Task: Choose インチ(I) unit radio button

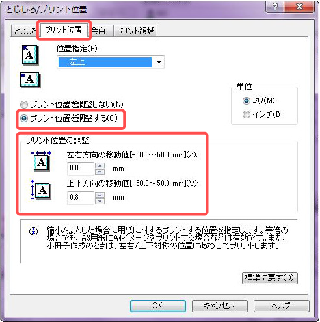Action: (247, 114)
